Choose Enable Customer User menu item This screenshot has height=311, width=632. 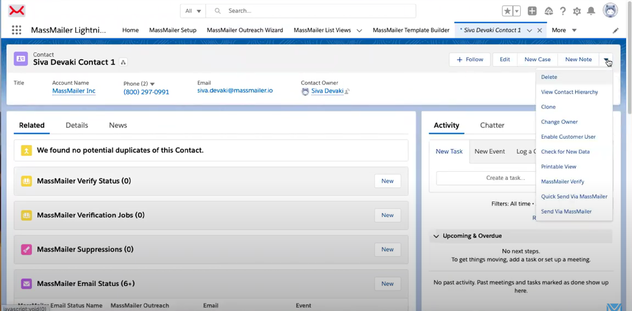pos(574,137)
